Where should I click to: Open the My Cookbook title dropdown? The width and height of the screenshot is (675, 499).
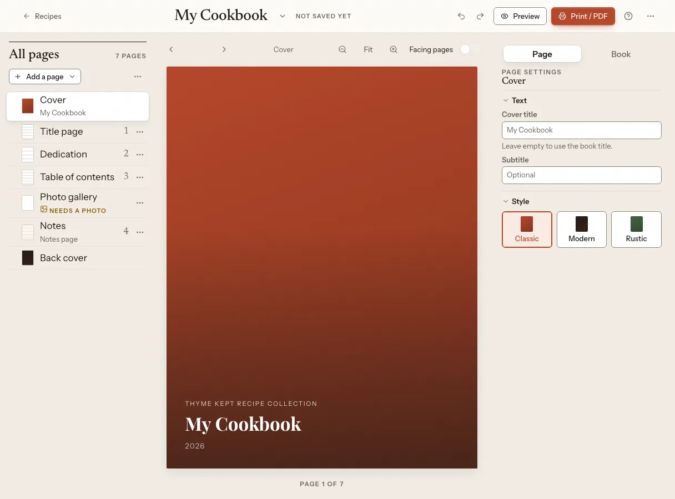282,17
